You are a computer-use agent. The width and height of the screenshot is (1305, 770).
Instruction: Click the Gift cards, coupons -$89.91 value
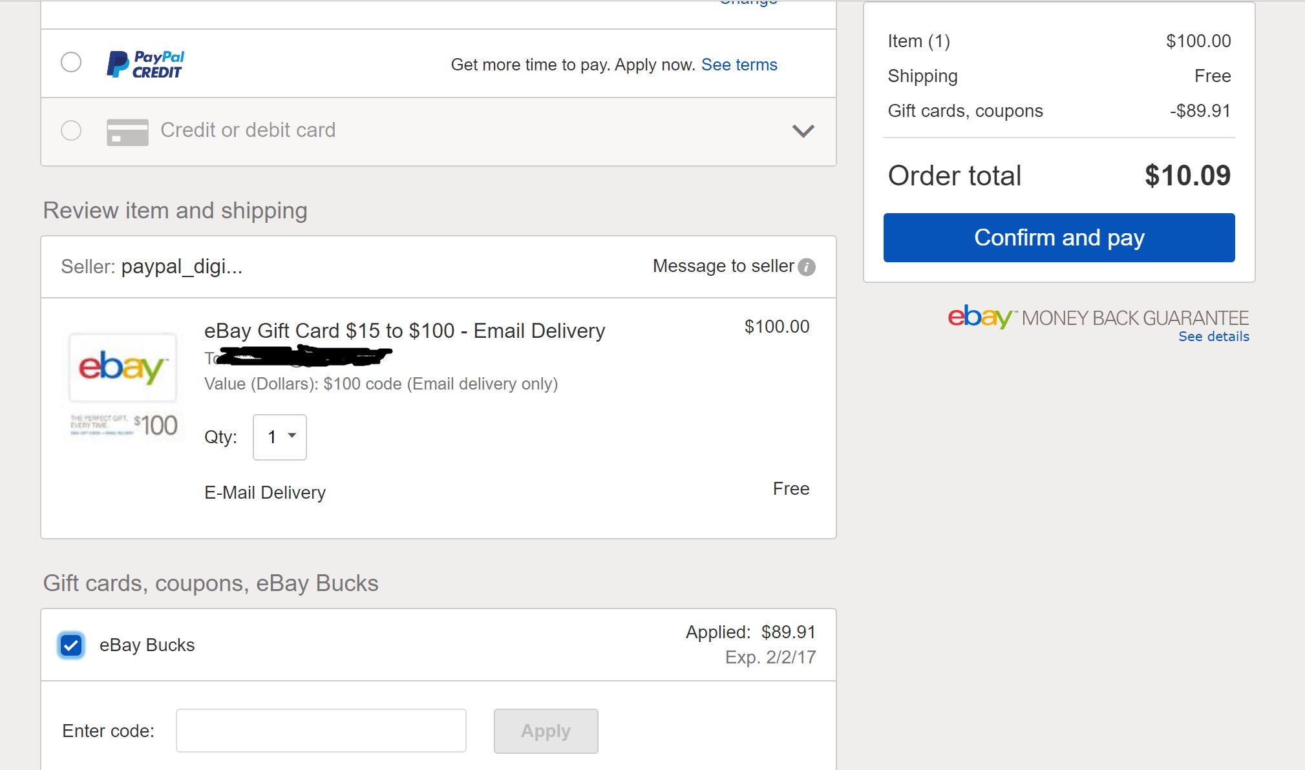point(1200,111)
